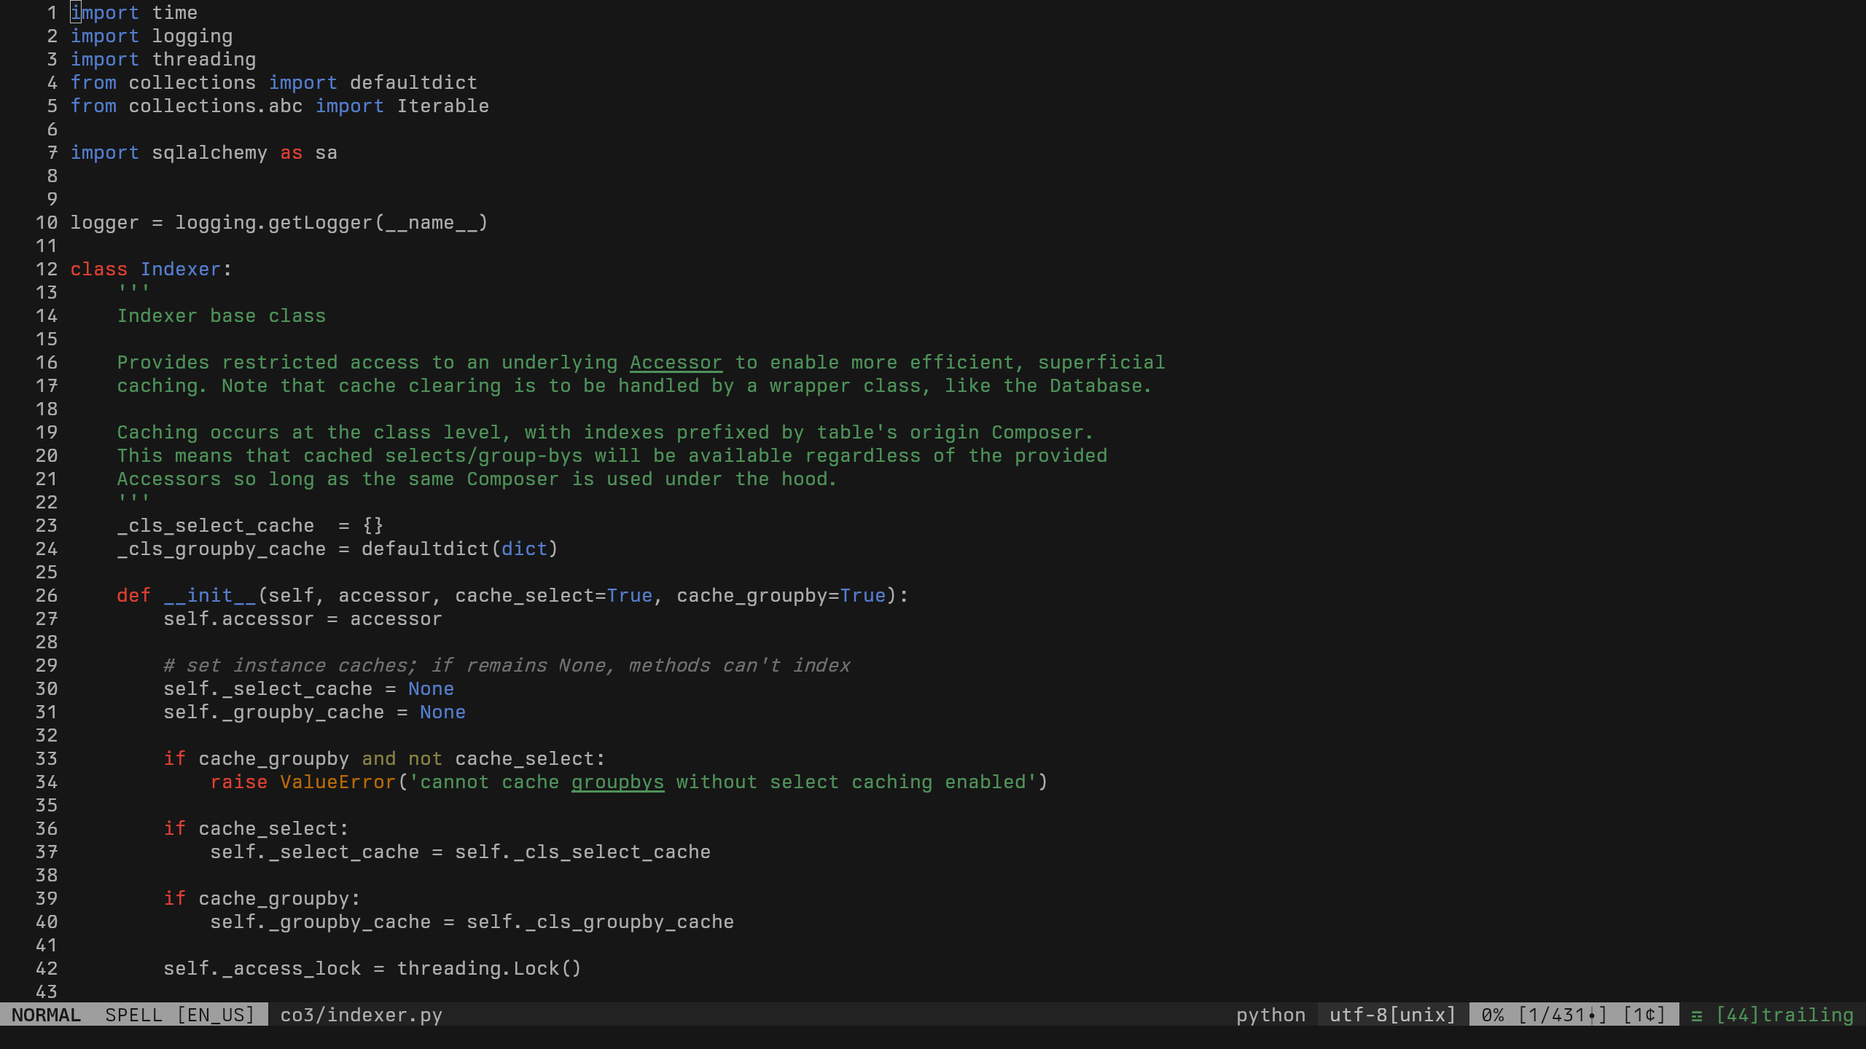Click the NORMAL mode indicator

[46, 1015]
